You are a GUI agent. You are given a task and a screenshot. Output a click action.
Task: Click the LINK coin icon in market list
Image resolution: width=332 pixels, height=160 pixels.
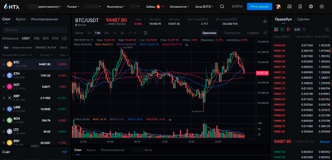pos(9,109)
